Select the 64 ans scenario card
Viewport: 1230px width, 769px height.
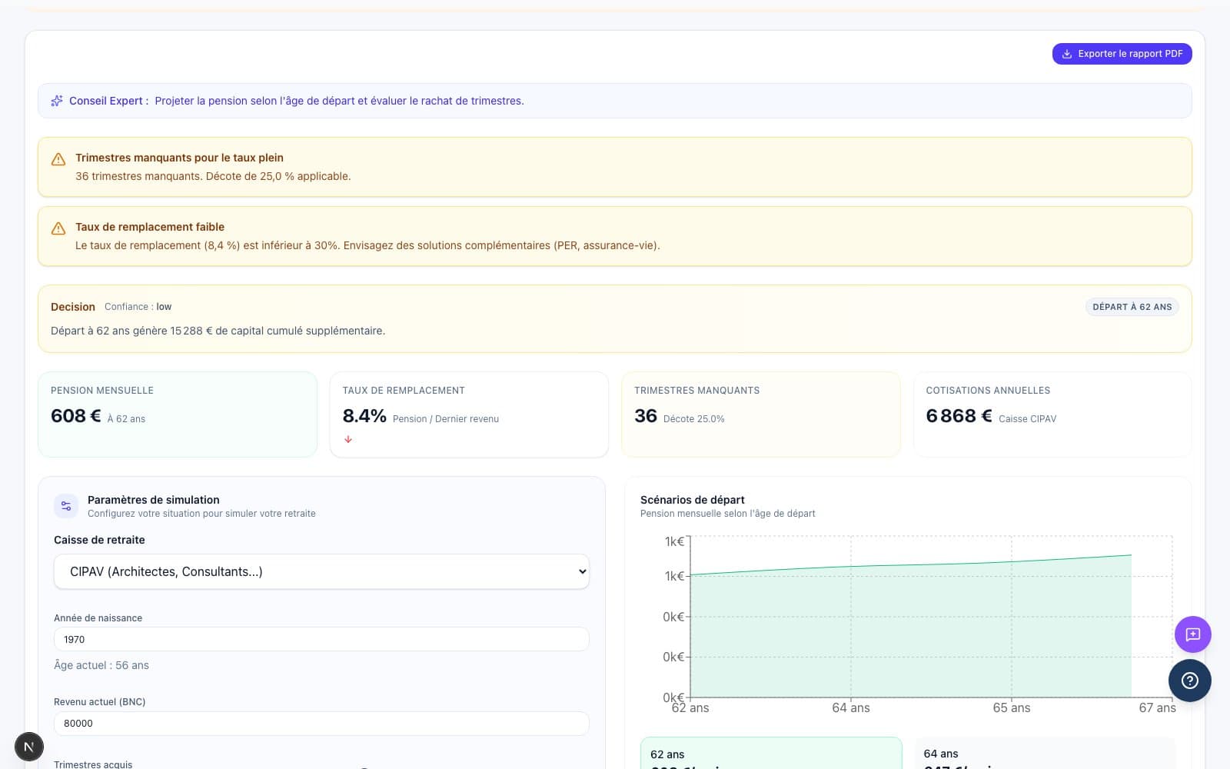(x=1045, y=754)
